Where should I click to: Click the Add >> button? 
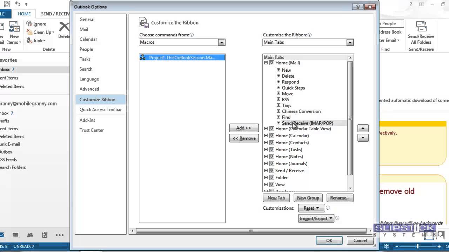244,128
